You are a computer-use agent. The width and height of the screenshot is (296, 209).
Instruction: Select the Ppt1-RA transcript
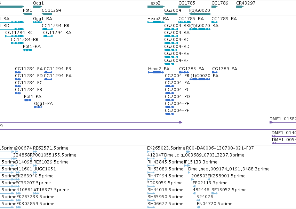coord(27,50)
